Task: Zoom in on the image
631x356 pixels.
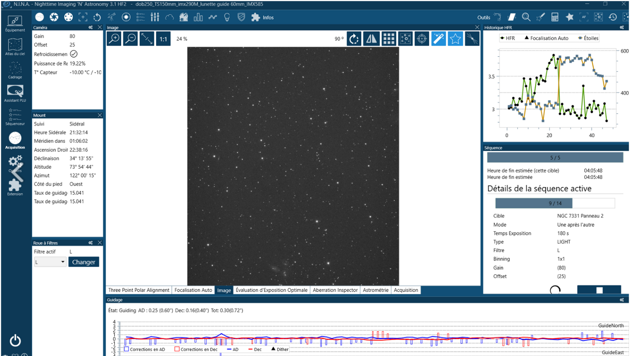Action: [114, 39]
